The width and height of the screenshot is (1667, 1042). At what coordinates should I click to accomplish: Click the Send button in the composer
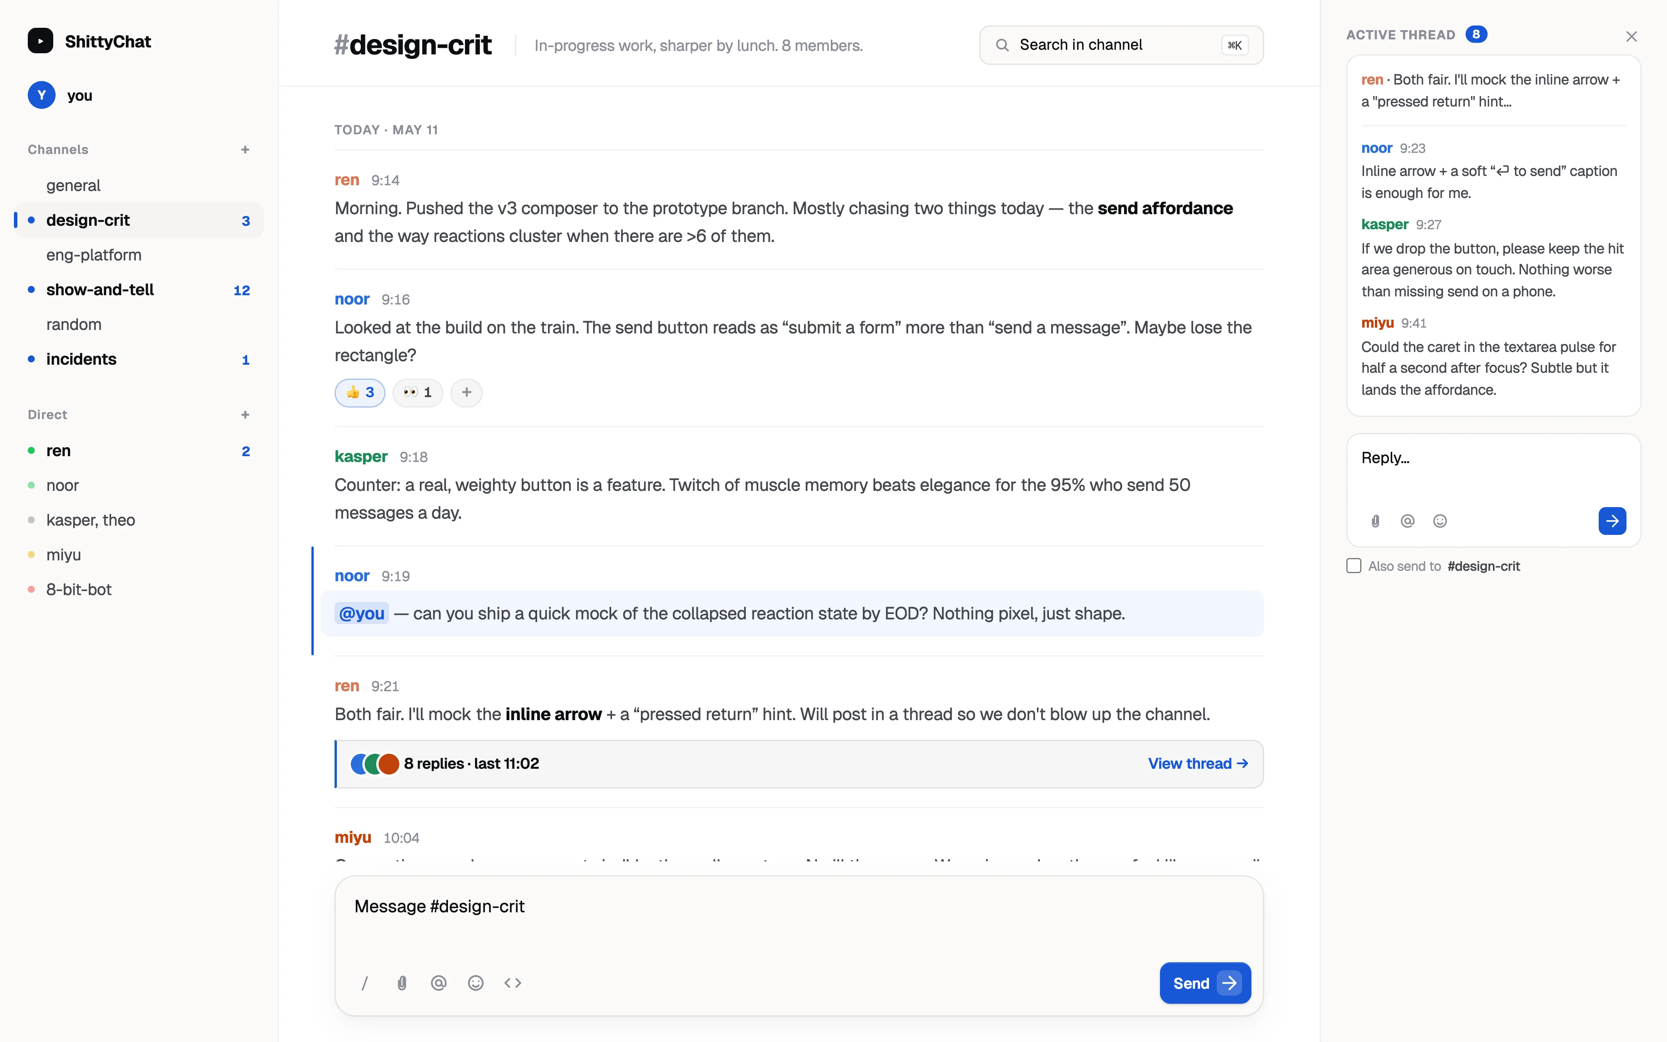click(x=1205, y=983)
